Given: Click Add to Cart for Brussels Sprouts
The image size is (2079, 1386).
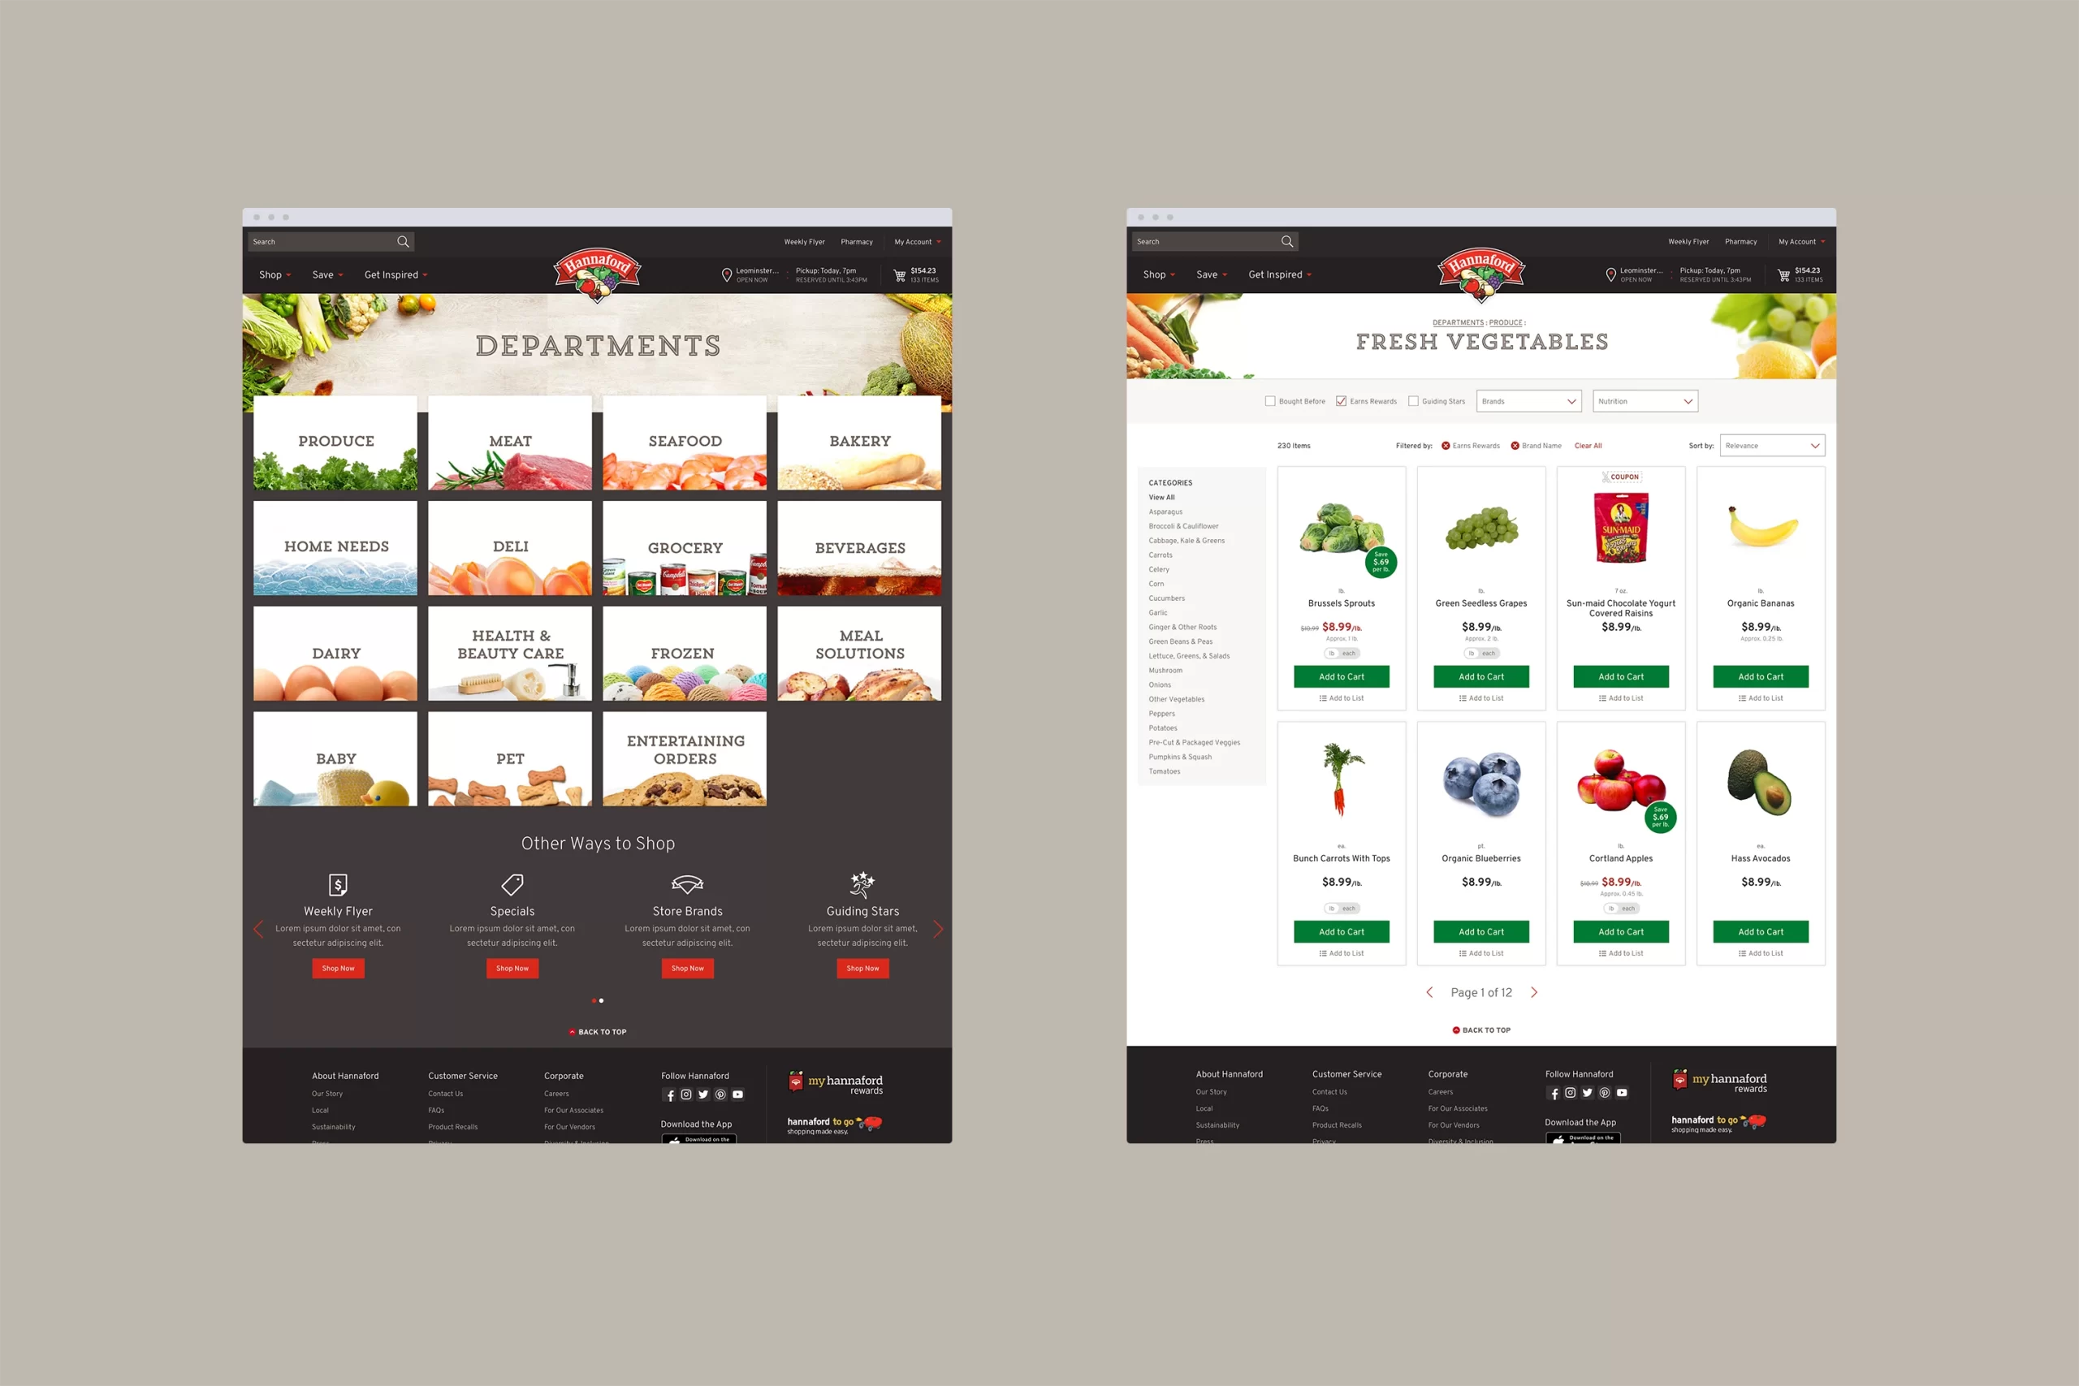Looking at the screenshot, I should pos(1341,677).
